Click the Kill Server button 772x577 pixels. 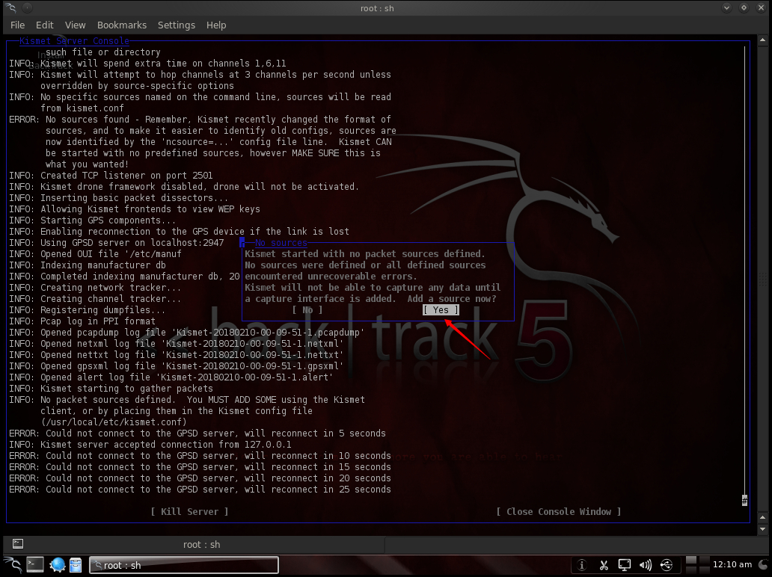189,511
